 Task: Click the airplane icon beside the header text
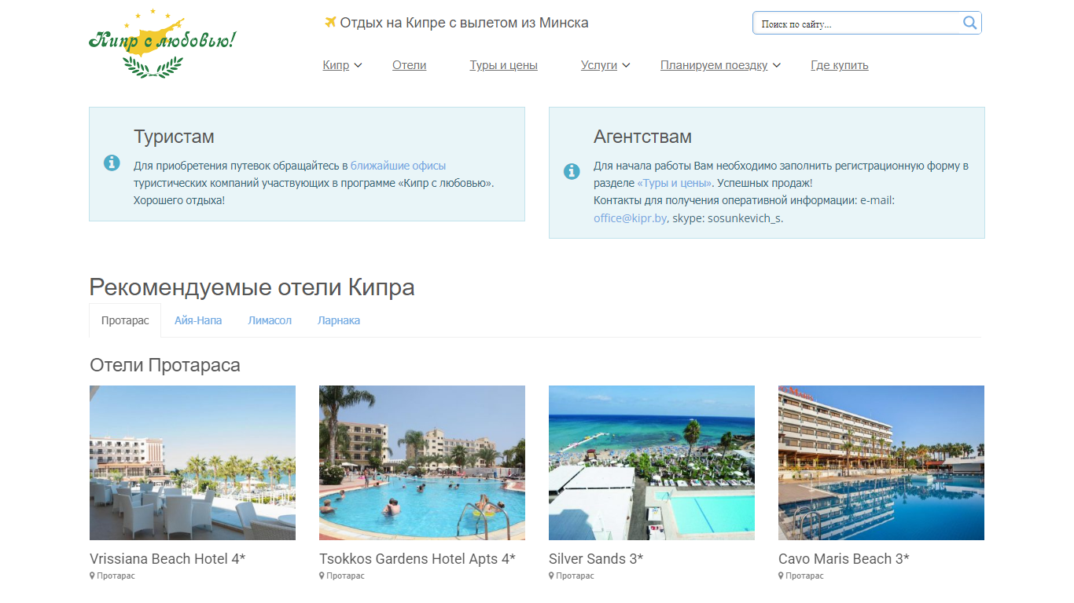tap(330, 22)
